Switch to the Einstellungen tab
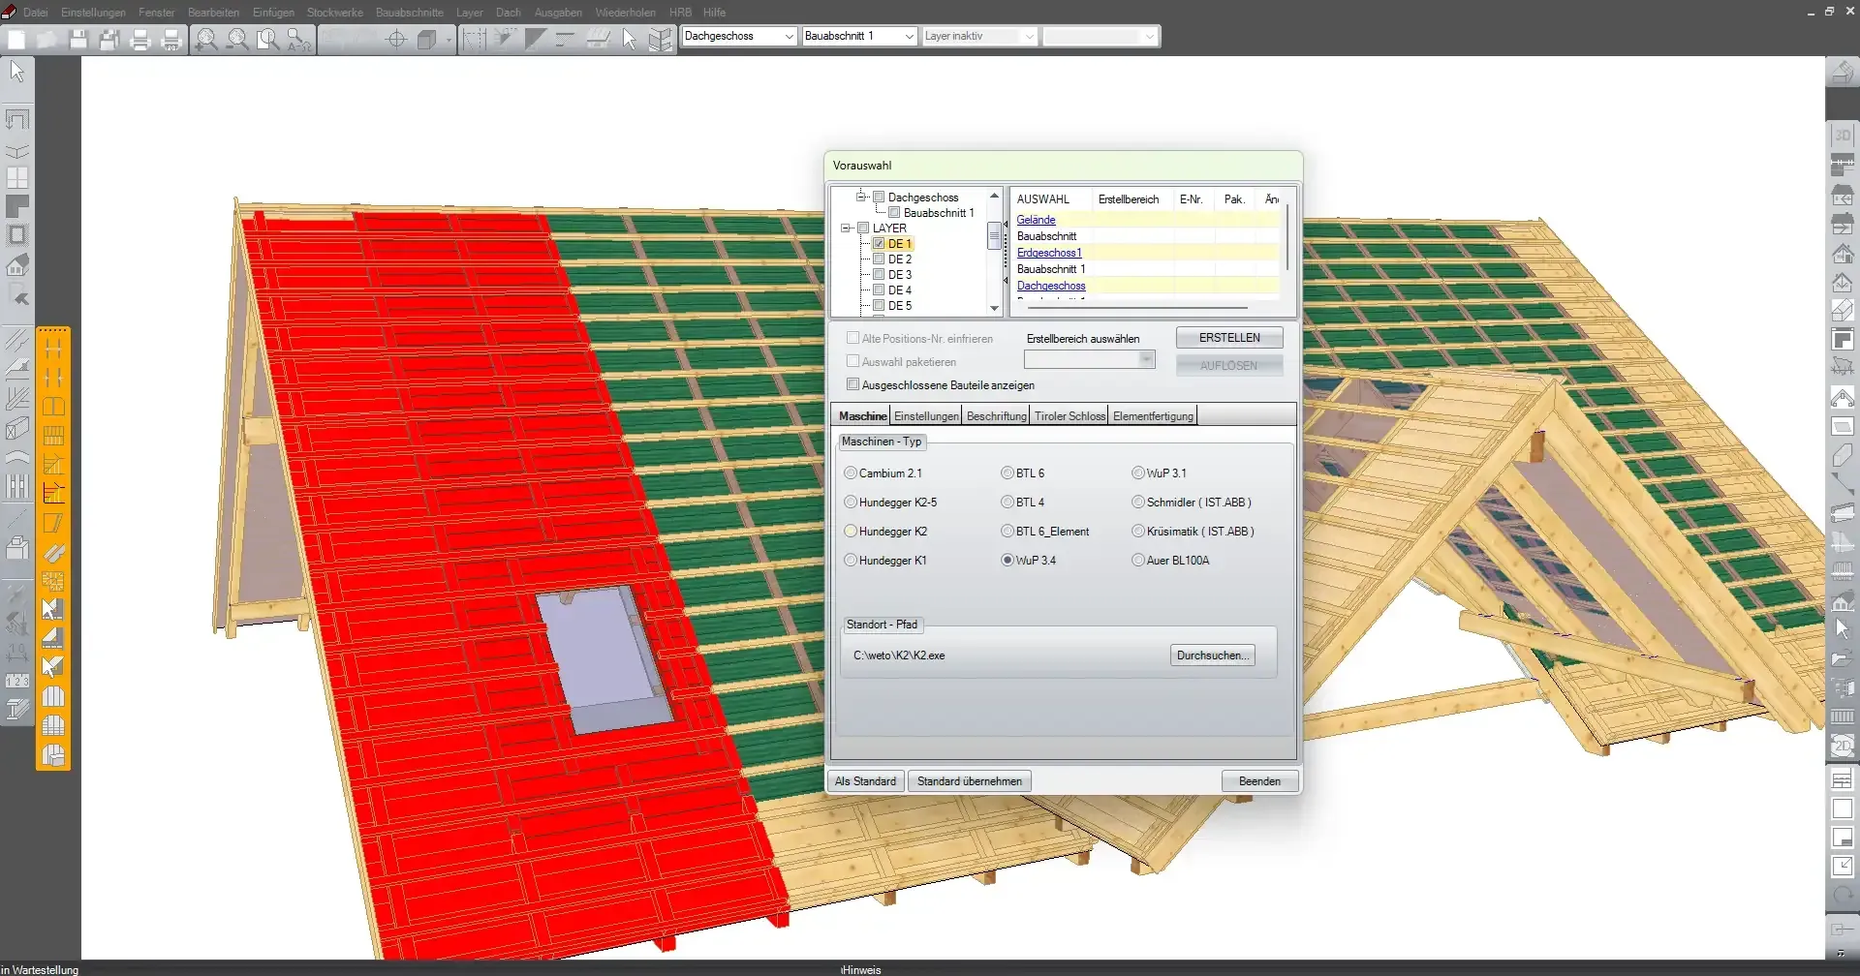The image size is (1860, 976). pos(925,416)
